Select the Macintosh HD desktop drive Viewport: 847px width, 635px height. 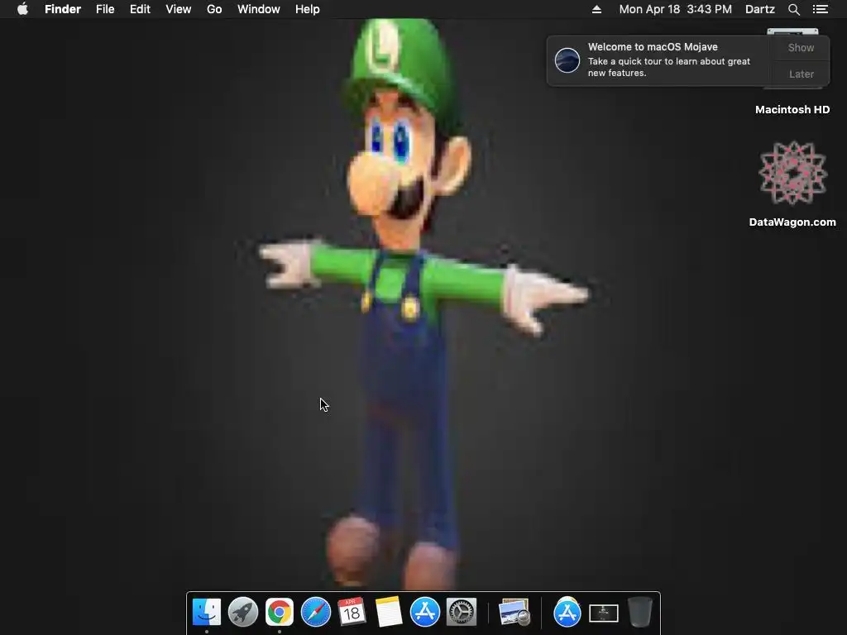pos(792,110)
